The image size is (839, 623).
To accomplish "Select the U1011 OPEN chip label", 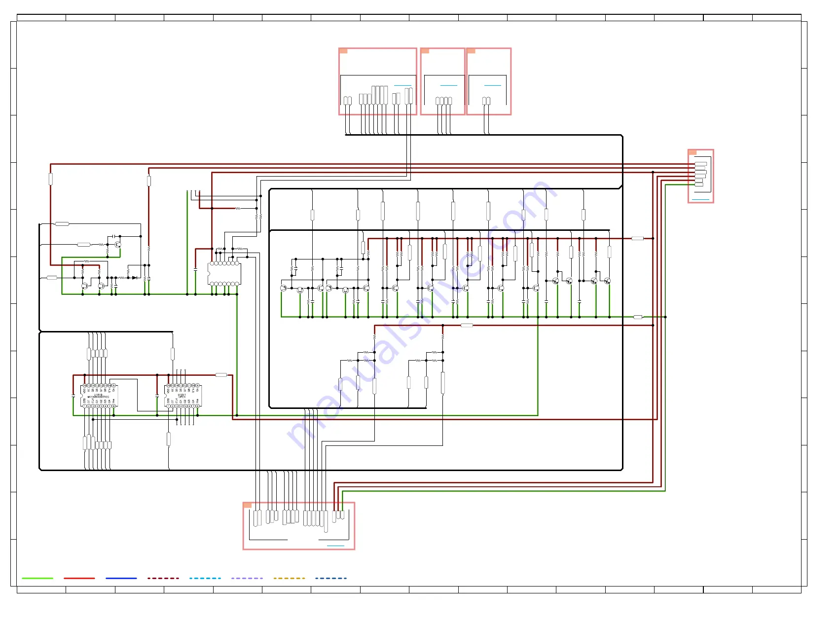I will [182, 396].
